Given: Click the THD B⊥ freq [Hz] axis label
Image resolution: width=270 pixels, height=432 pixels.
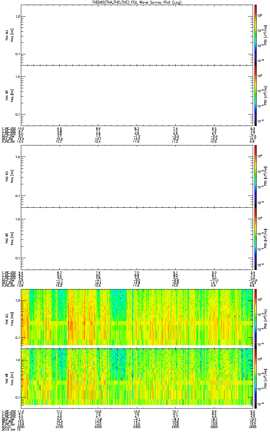Looking at the screenshot, I should click(12, 176).
